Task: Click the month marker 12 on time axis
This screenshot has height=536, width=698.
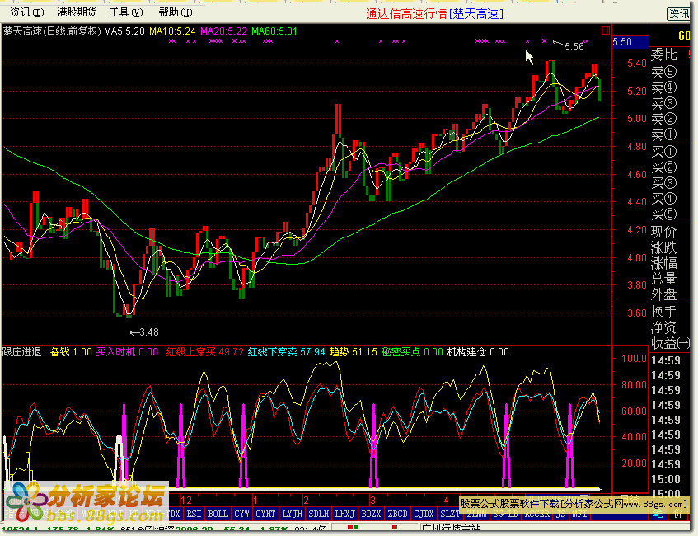Action: pos(186,501)
